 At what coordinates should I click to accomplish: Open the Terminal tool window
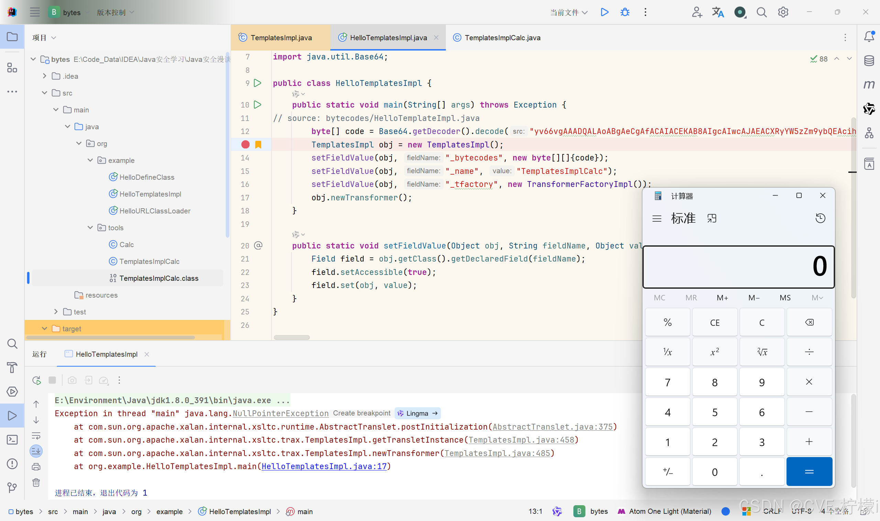(x=12, y=440)
